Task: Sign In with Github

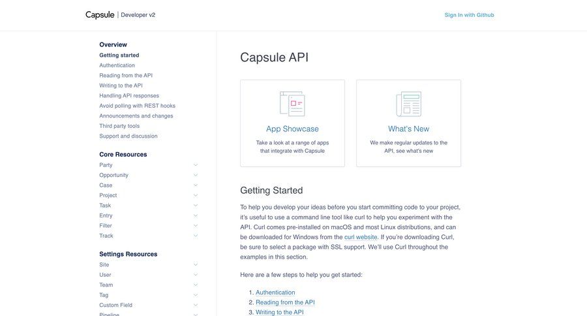Action: pos(469,15)
